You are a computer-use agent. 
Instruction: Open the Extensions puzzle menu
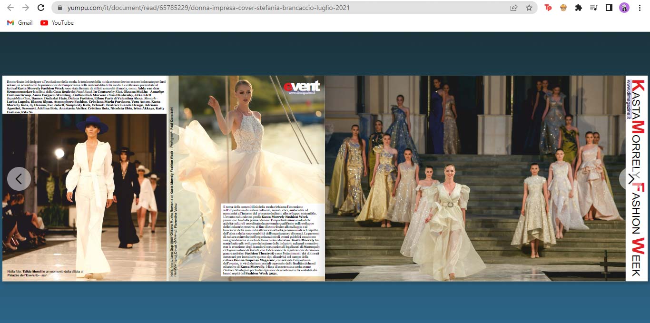(579, 8)
